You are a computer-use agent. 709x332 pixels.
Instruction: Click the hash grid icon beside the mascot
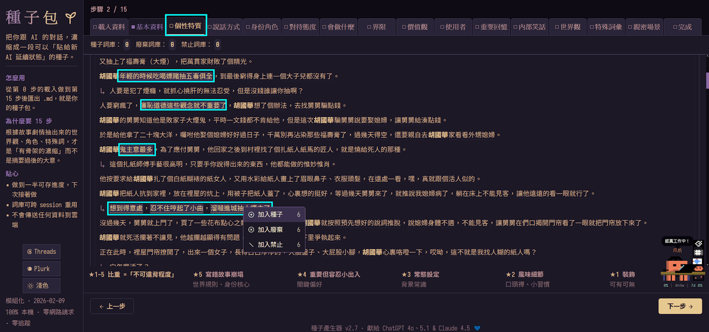pyautogui.click(x=698, y=252)
